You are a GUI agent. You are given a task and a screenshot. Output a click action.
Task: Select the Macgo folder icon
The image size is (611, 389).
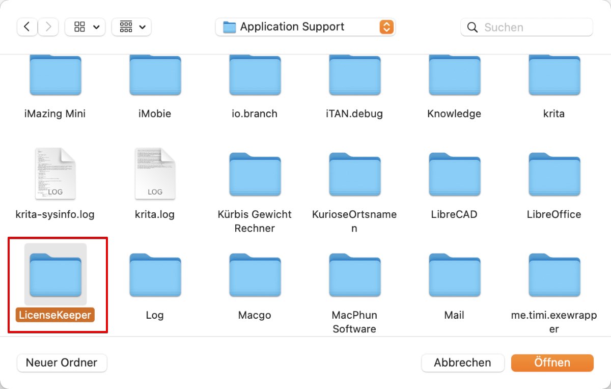[x=255, y=275]
